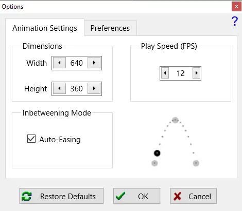Click the Height value field showing 360

tap(77, 88)
